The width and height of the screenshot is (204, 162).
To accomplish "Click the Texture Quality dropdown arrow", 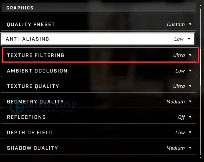I will pos(190,86).
